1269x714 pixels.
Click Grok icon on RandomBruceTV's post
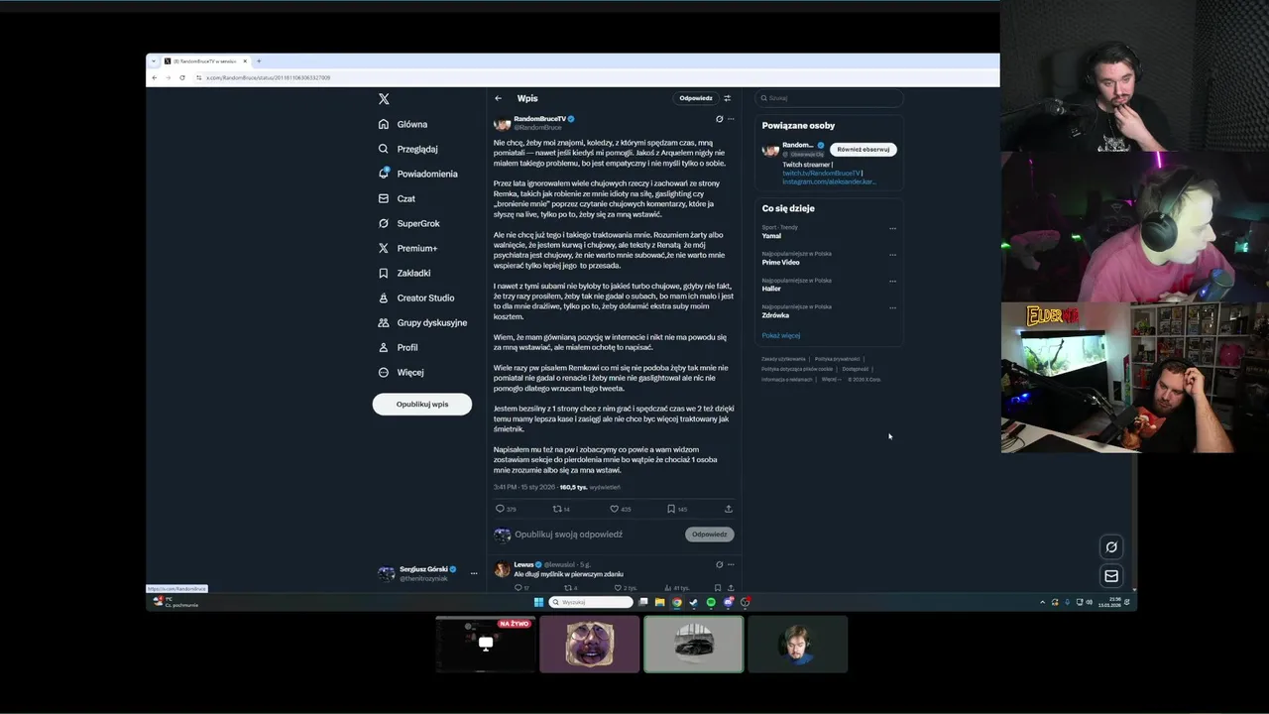coord(719,119)
